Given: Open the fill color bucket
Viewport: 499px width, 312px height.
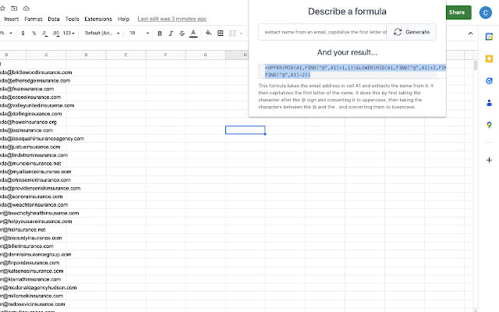Looking at the screenshot, I should 208,33.
